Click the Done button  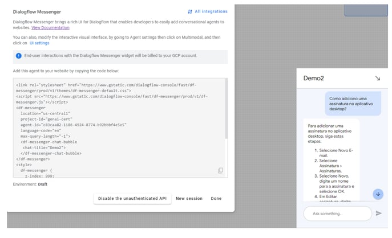point(216,199)
